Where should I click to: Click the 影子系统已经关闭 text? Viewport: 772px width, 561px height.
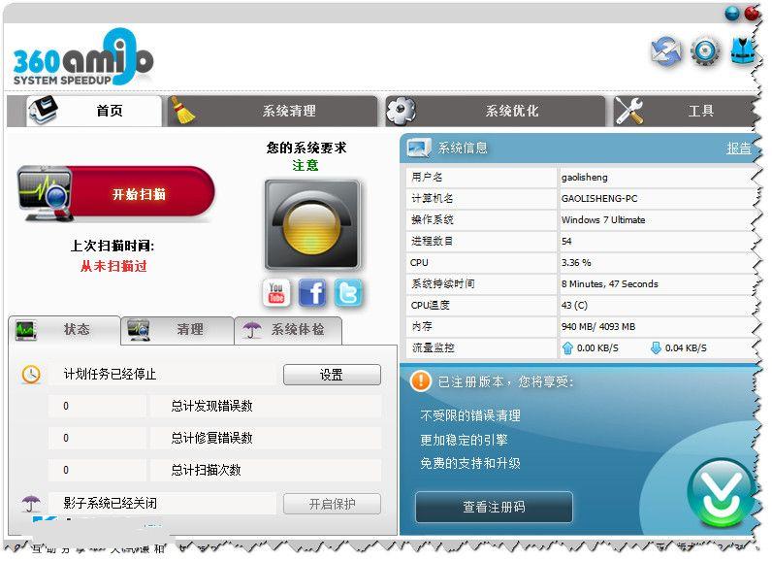tap(110, 503)
